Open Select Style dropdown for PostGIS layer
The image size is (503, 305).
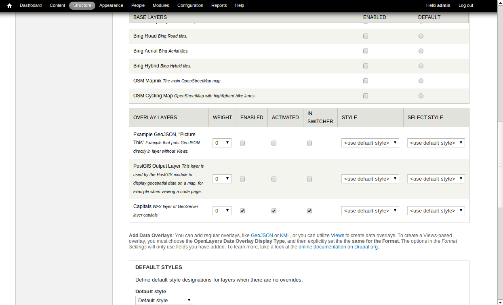[436, 179]
